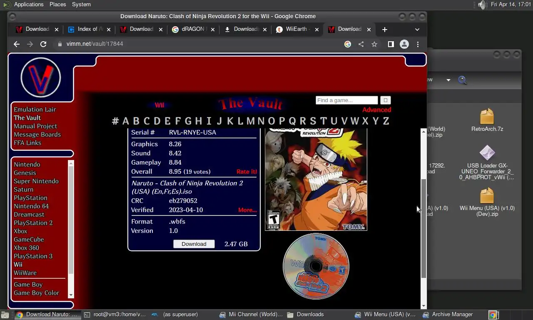
Task: Click the Google icon in address bar
Action: pos(348,44)
